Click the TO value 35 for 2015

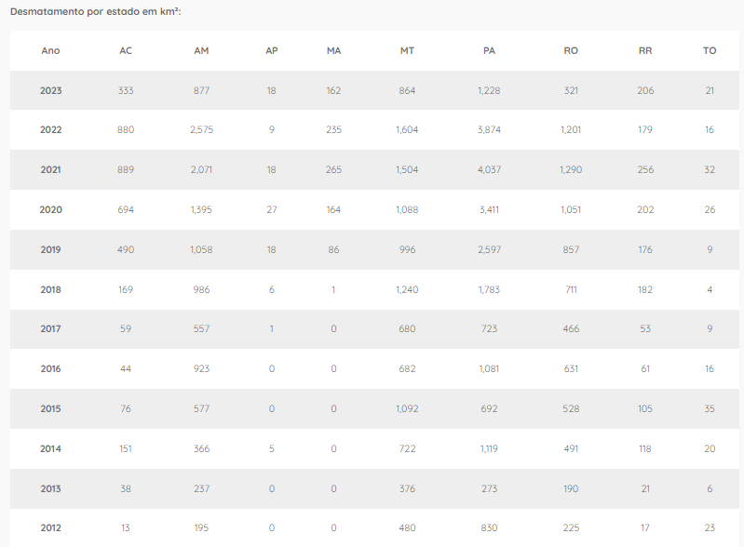point(710,409)
